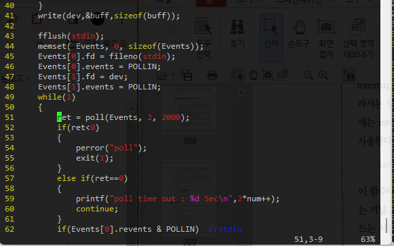Click Export Selection (선택 영역 내보내기) button

[x=358, y=38]
